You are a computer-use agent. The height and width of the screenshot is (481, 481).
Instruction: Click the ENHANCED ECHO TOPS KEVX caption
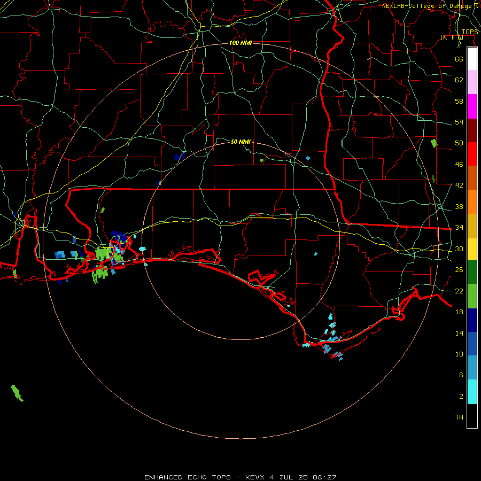[241, 477]
